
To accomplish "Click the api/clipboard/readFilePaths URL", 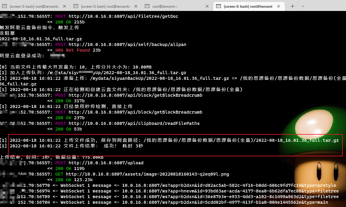I will [134, 123].
